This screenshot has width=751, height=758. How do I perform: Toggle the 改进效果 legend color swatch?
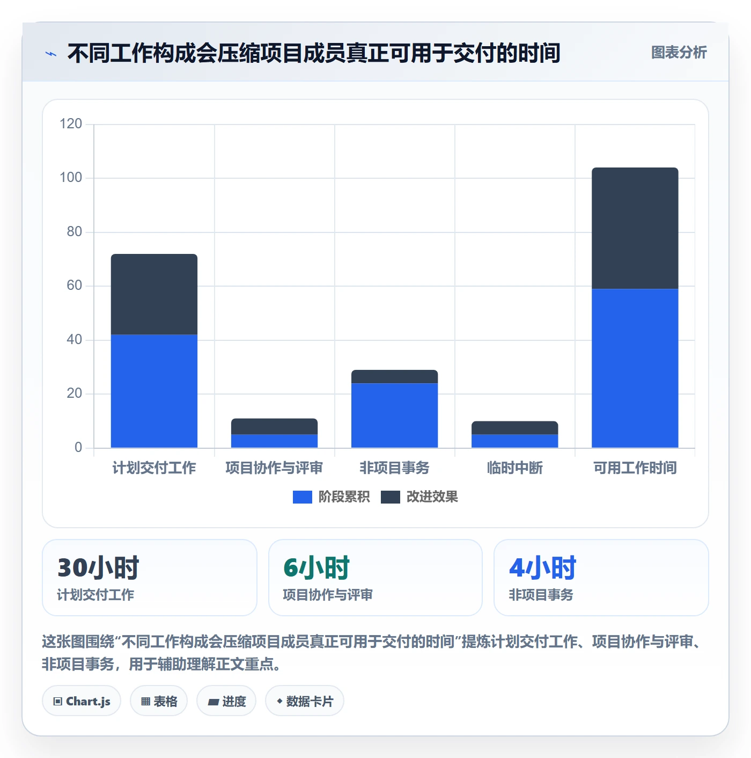click(x=391, y=497)
